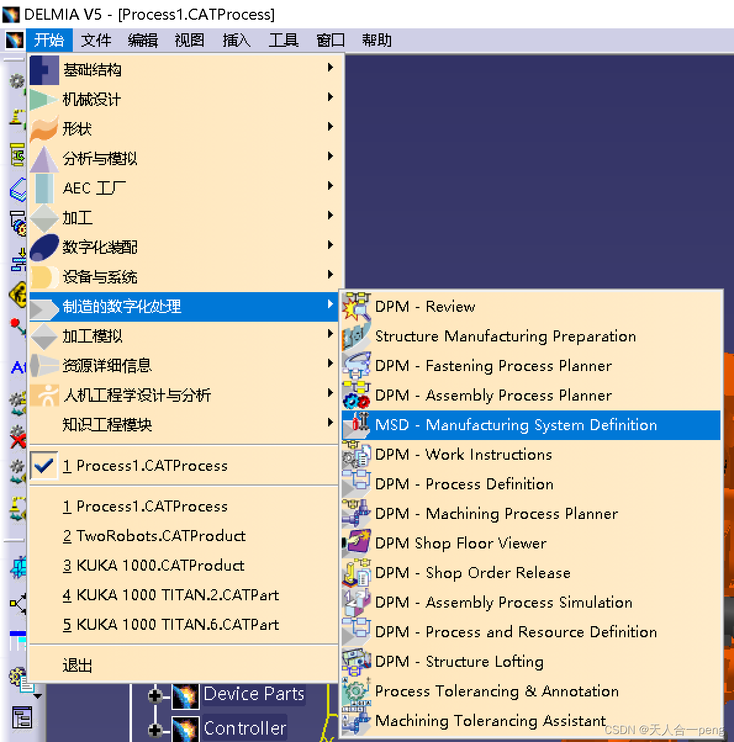Select 加工模拟 menu entry
The image size is (734, 742).
click(x=184, y=336)
